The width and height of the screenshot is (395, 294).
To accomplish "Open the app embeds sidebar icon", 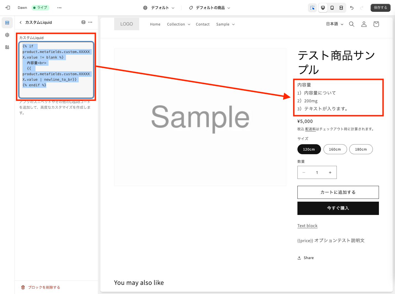I will 7,47.
